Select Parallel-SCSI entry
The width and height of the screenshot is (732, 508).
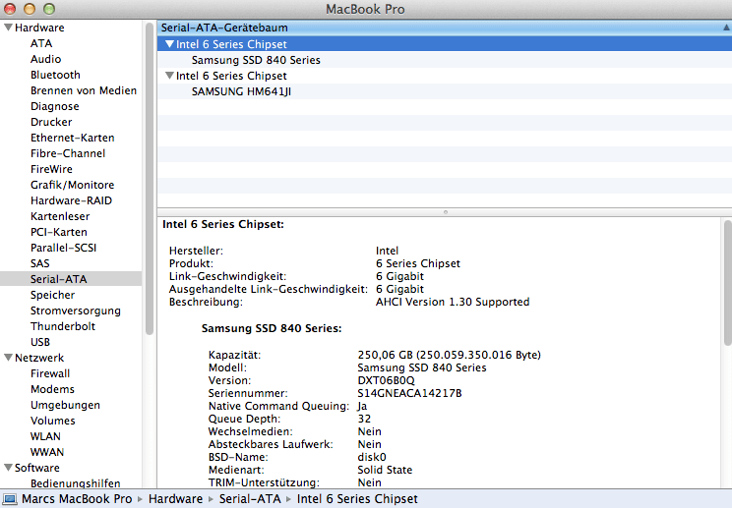point(64,248)
